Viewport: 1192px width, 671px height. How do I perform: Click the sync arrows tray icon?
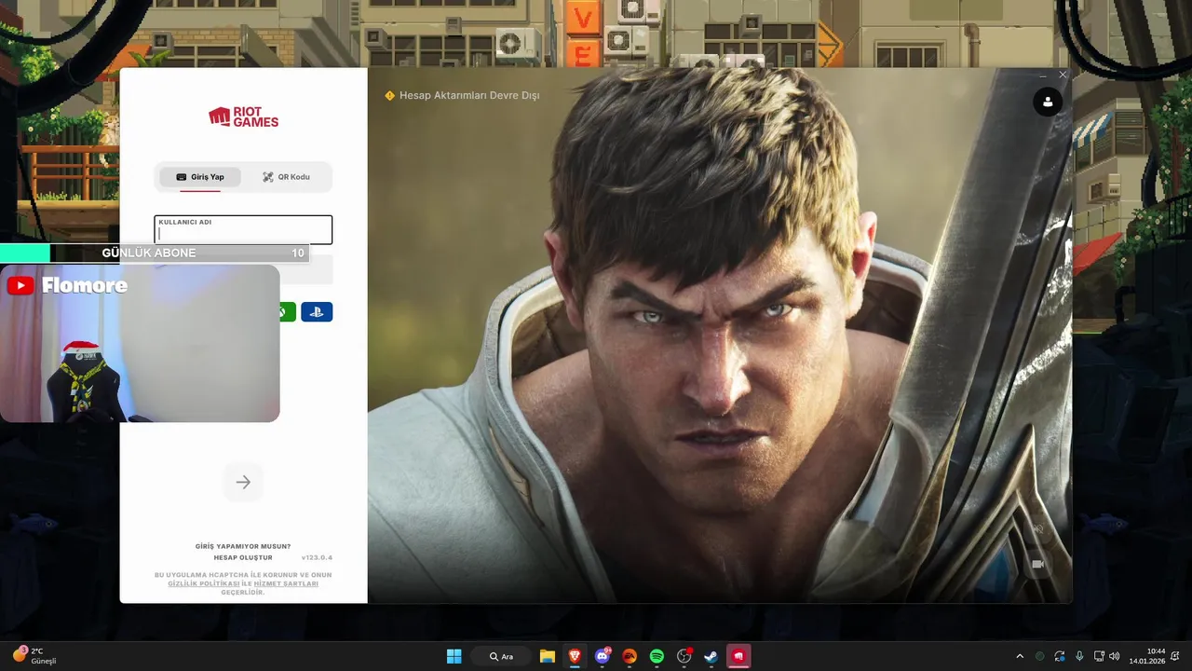pos(1060,656)
